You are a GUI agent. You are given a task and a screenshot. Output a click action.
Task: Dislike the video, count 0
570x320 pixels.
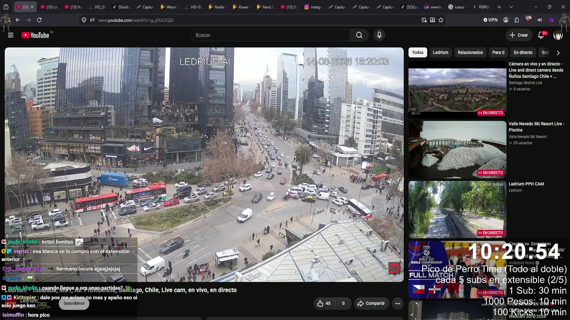tap(343, 304)
